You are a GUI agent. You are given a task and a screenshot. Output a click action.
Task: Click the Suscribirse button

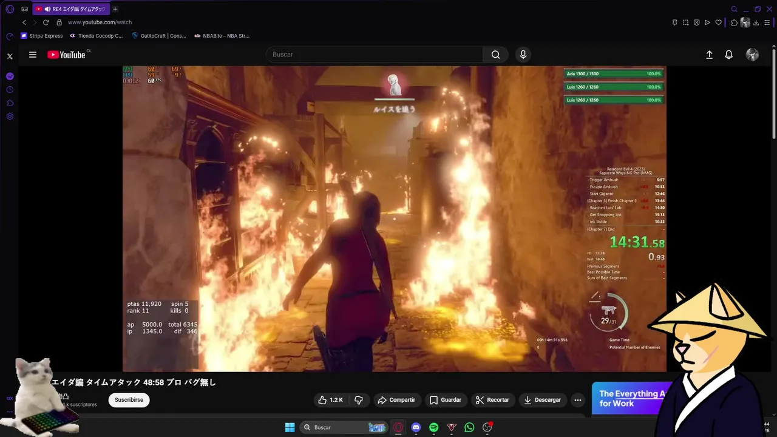tap(129, 400)
